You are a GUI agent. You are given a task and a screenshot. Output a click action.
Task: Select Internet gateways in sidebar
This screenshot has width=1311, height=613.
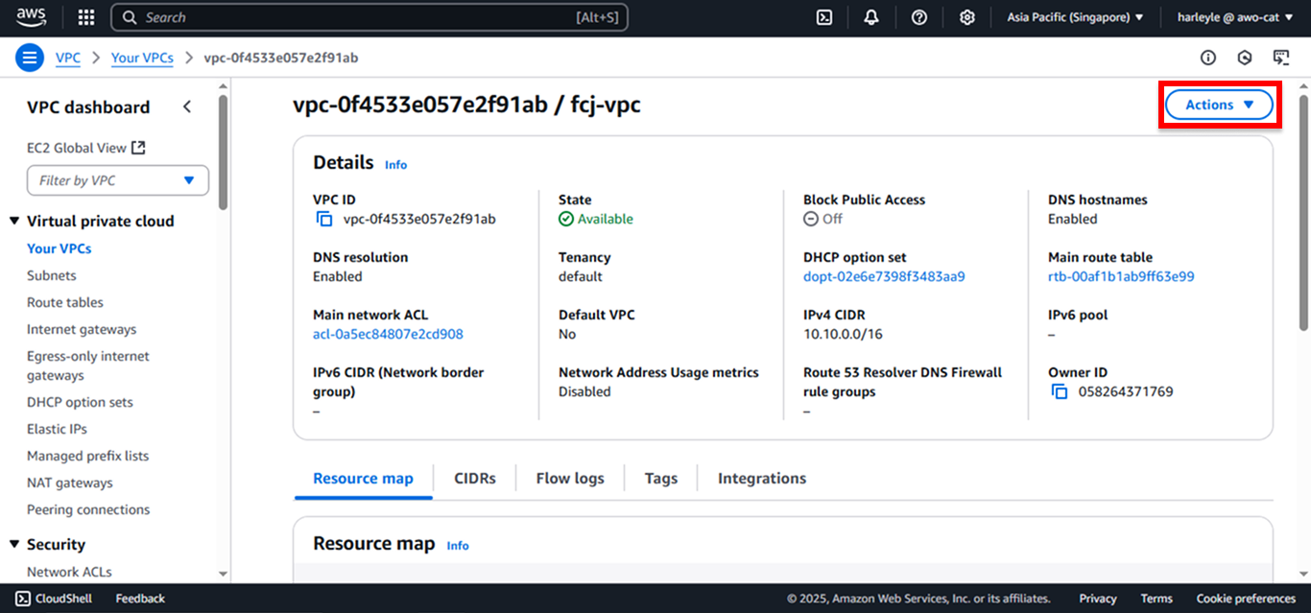82,329
